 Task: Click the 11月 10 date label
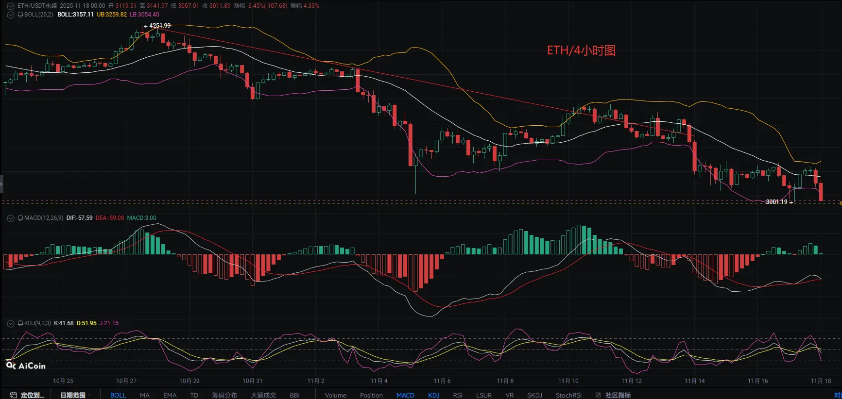coord(568,381)
